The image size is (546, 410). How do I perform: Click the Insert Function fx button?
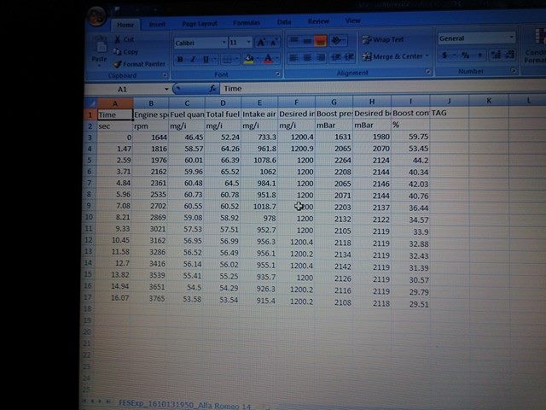pos(212,89)
